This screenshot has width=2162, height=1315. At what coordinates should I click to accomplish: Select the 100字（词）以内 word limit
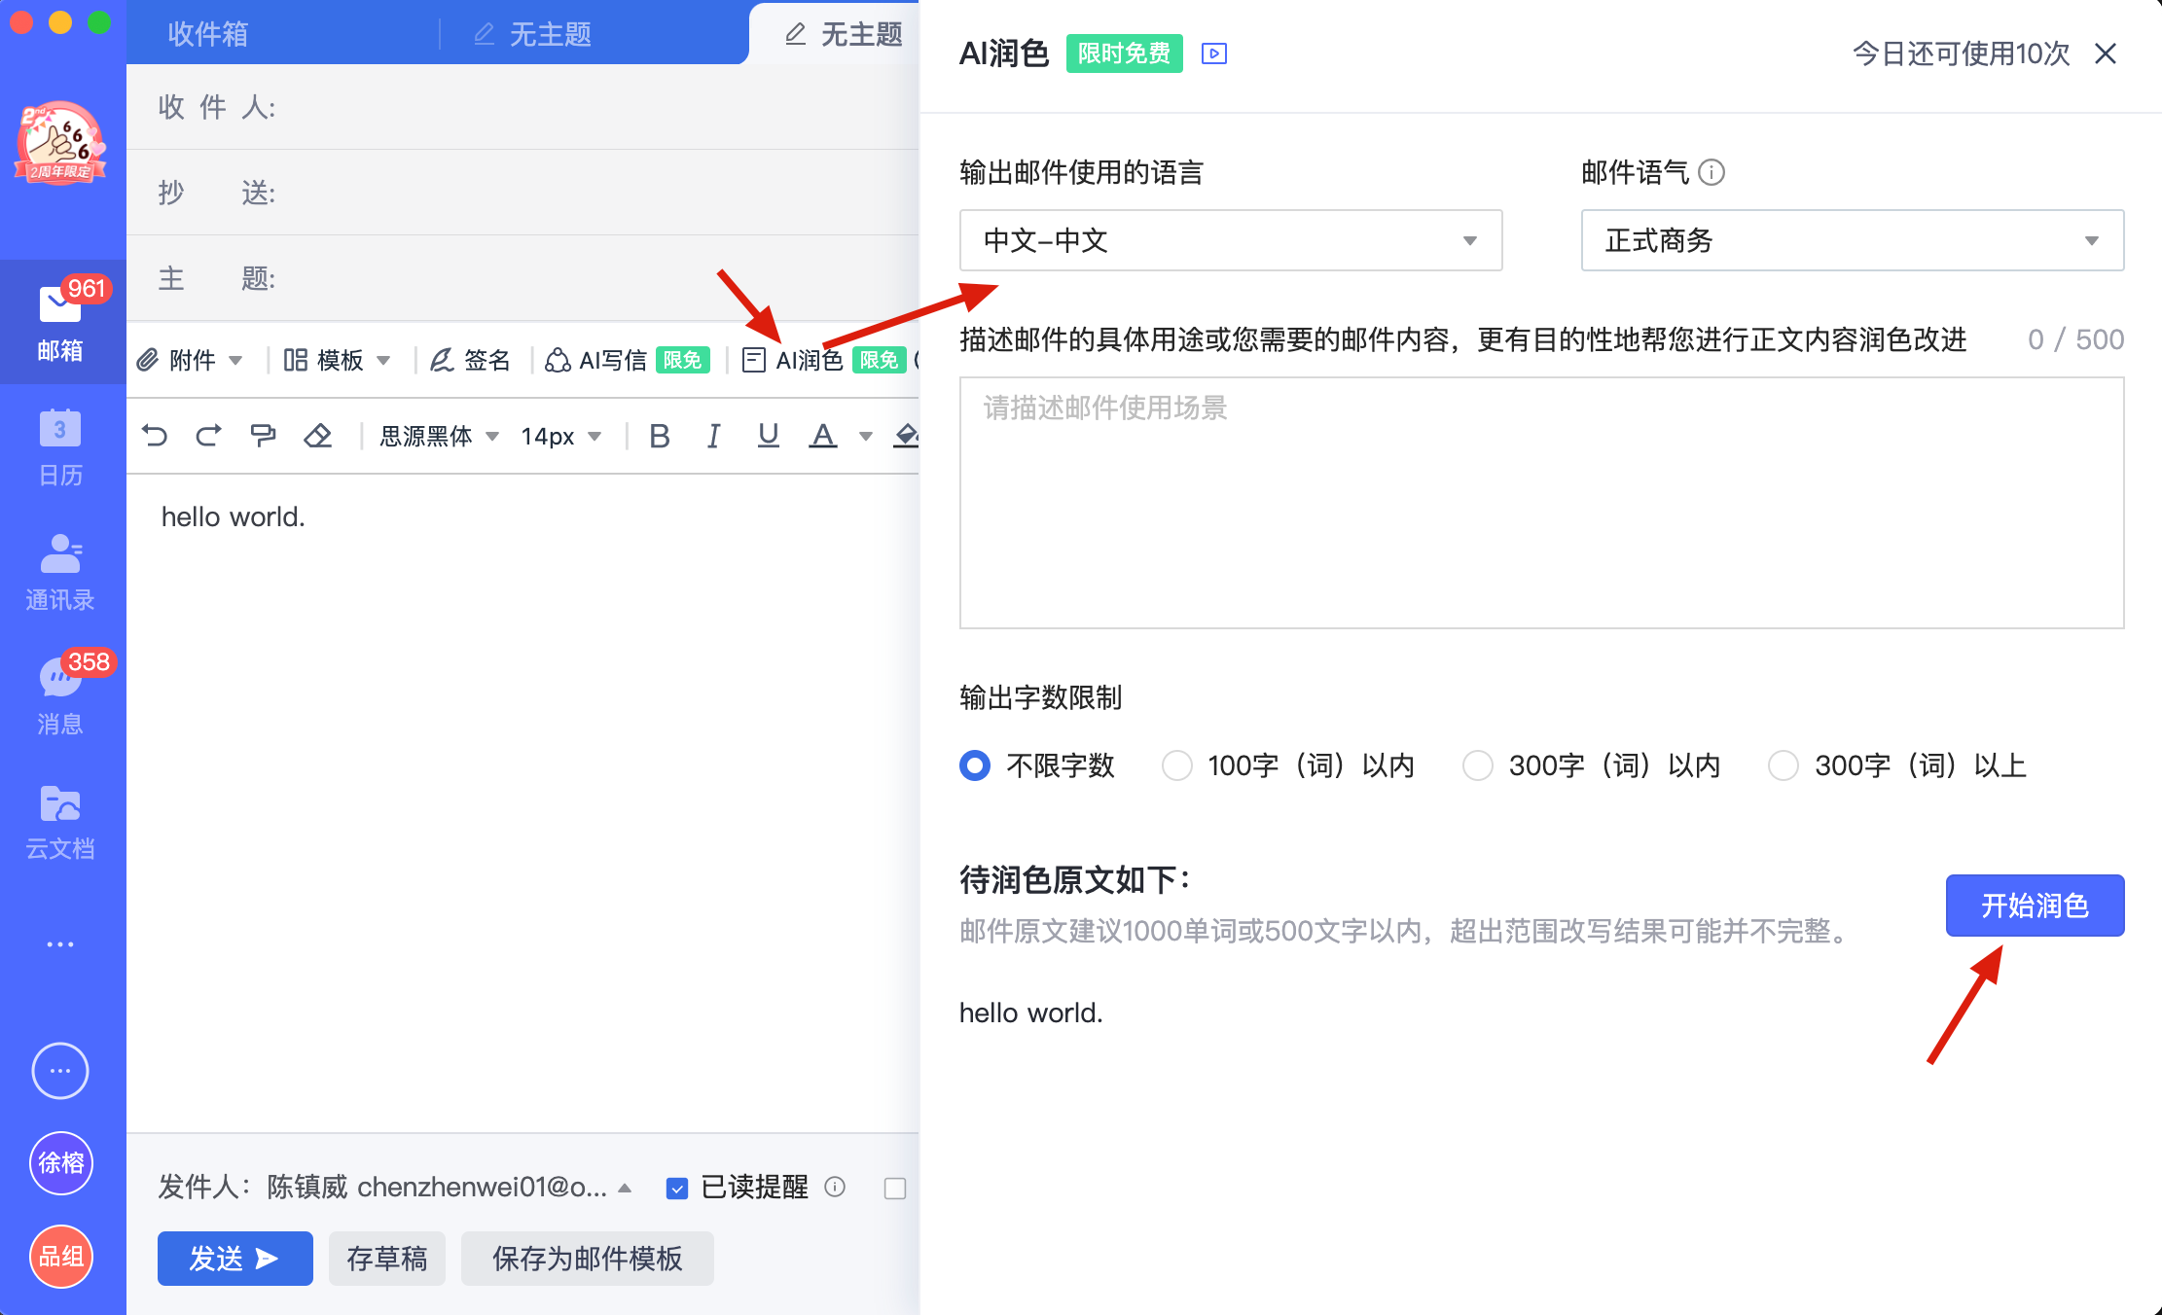click(x=1177, y=765)
